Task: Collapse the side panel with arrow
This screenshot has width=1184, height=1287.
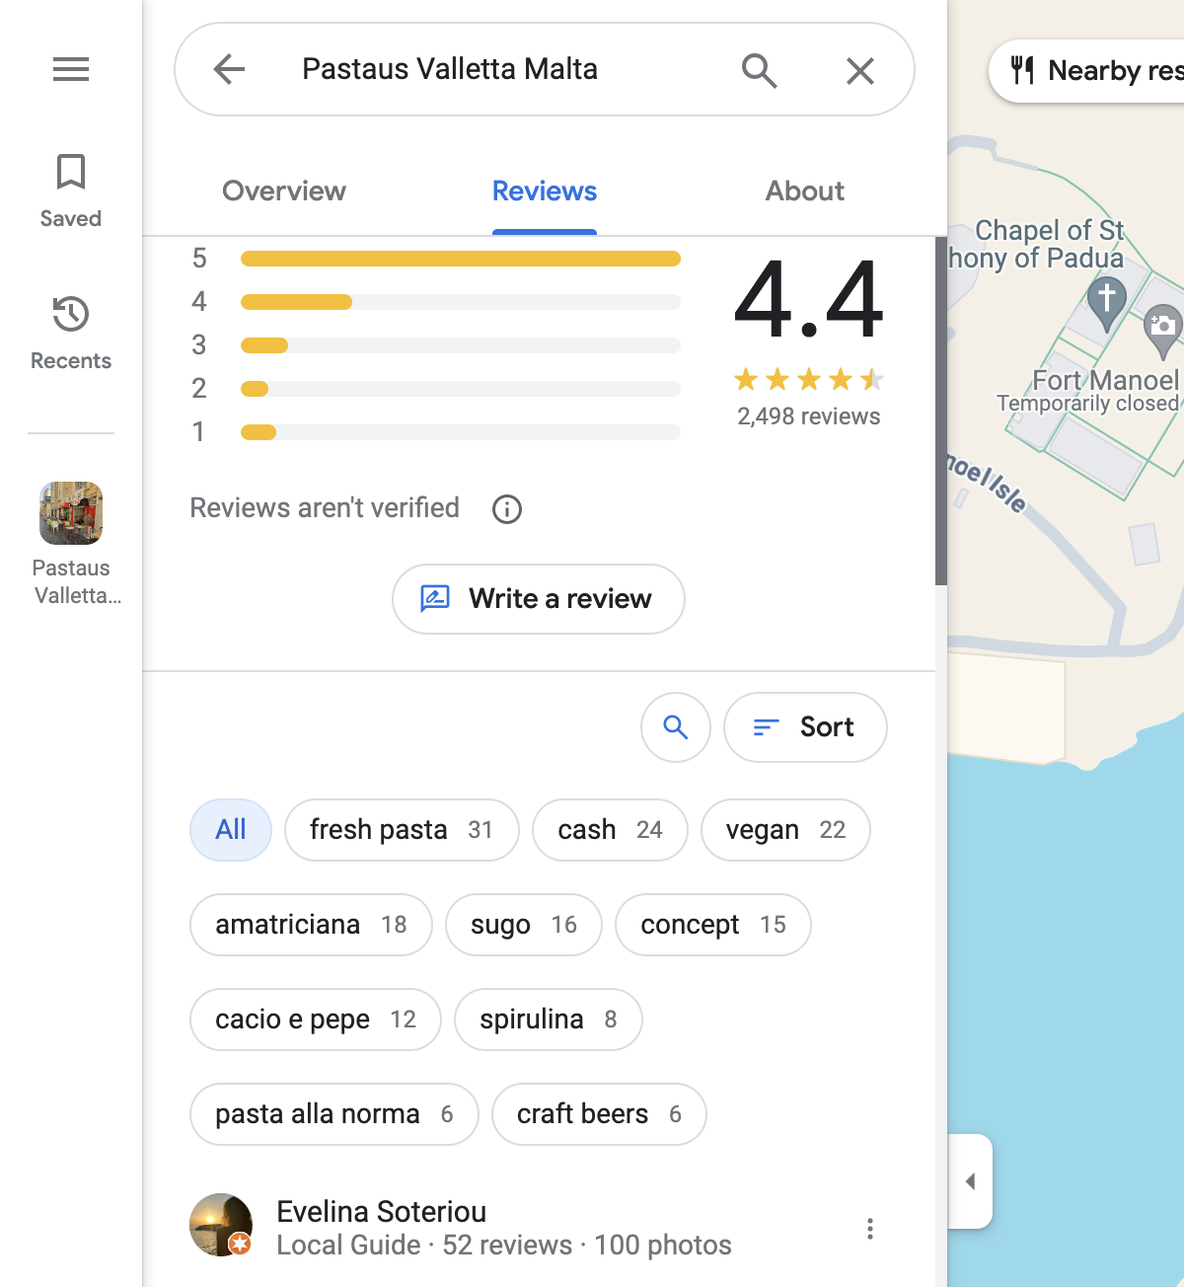Action: click(x=971, y=1181)
